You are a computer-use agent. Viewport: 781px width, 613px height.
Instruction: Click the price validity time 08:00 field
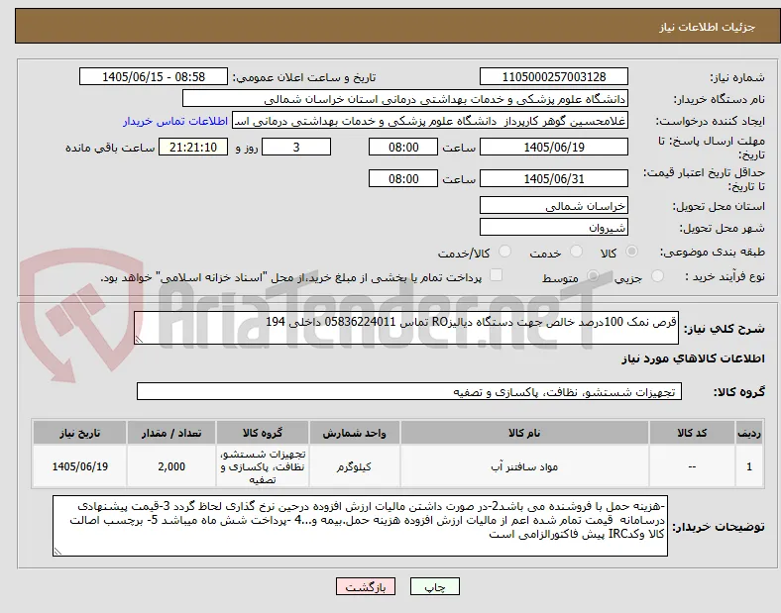click(403, 178)
